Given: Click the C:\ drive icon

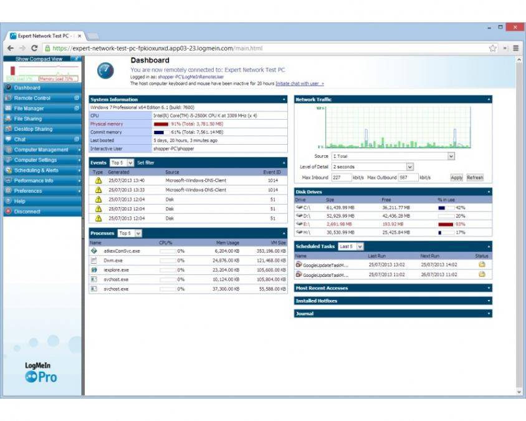Looking at the screenshot, I should pos(299,208).
